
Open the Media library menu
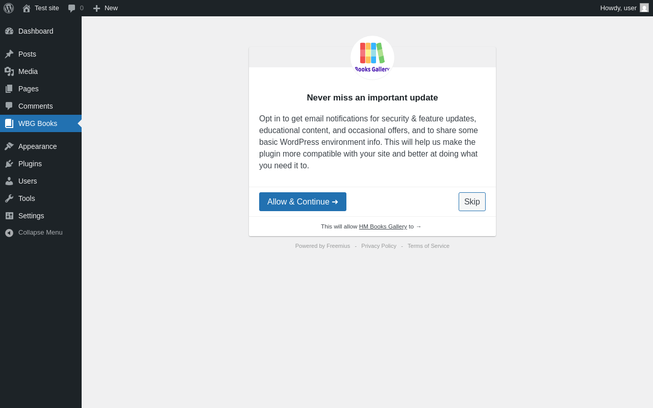pyautogui.click(x=41, y=71)
